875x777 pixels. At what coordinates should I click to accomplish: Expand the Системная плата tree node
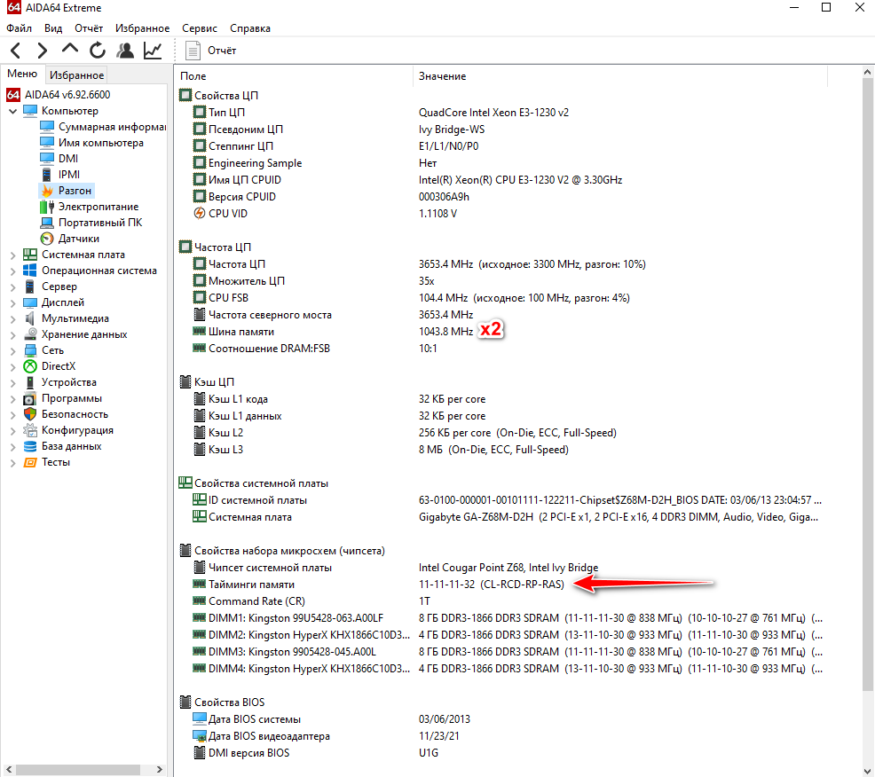click(12, 255)
